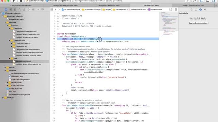Toggle the Navigator panel visibility
This screenshot has height=122, width=218.
click(202, 1)
